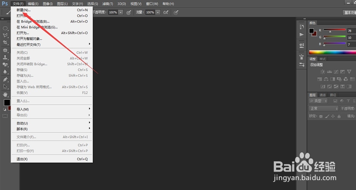Image resolution: width=356 pixels, height=190 pixels.
Task: Select the Healing patch tool icon
Action: 5,50
